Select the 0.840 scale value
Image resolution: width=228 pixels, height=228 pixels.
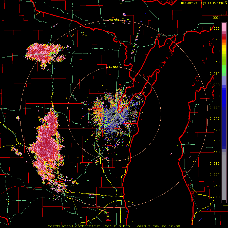click(215, 62)
